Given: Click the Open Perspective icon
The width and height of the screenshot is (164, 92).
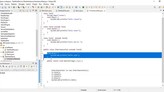Looking at the screenshot, I should pos(160,7).
